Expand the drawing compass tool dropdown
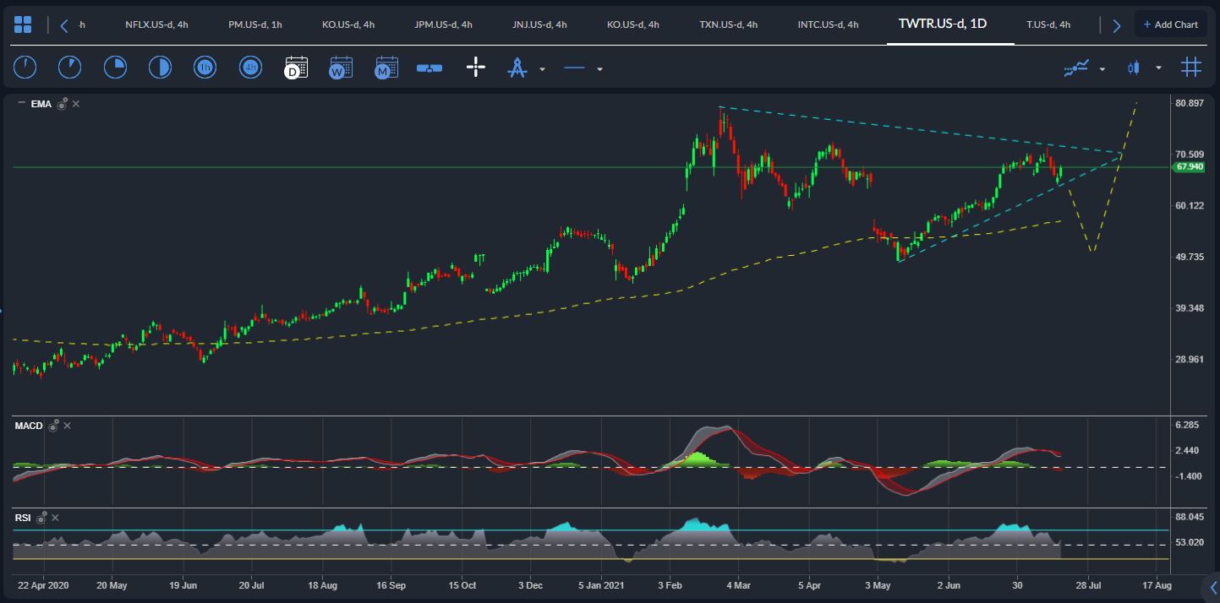Image resolution: width=1220 pixels, height=603 pixels. click(542, 69)
